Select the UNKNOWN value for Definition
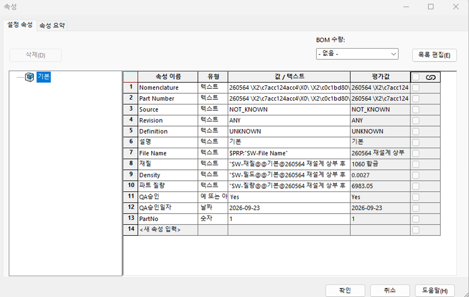The height and width of the screenshot is (297, 469). [289, 132]
